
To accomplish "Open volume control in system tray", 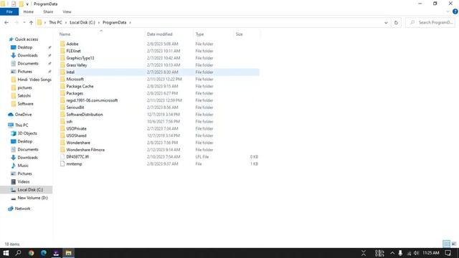I will point(416,253).
